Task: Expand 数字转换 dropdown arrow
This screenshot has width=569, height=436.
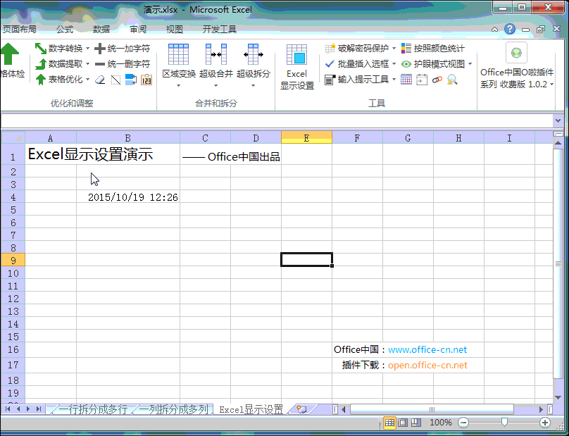Action: click(88, 49)
